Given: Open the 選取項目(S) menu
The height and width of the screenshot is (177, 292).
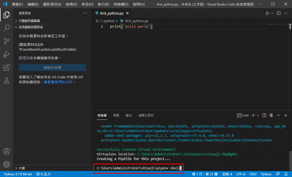Looking at the screenshot, I should point(52,4).
